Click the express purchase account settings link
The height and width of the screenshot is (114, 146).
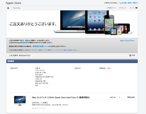point(55,50)
